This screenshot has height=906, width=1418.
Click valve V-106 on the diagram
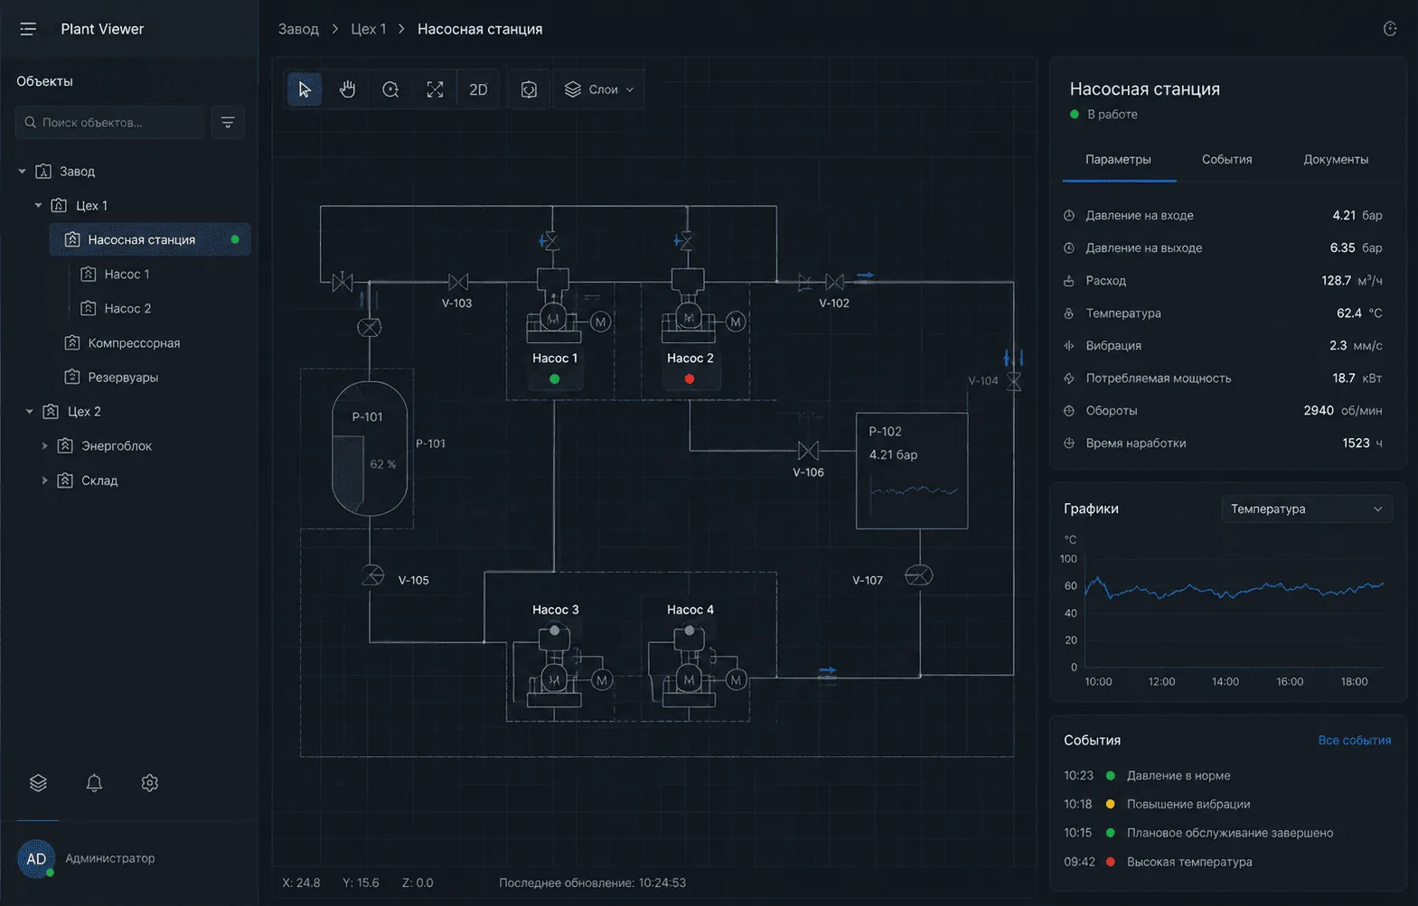click(x=809, y=450)
